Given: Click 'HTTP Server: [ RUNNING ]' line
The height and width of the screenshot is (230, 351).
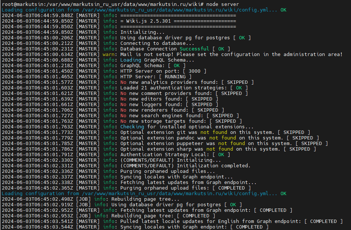Looking at the screenshot, I should click(96, 76).
